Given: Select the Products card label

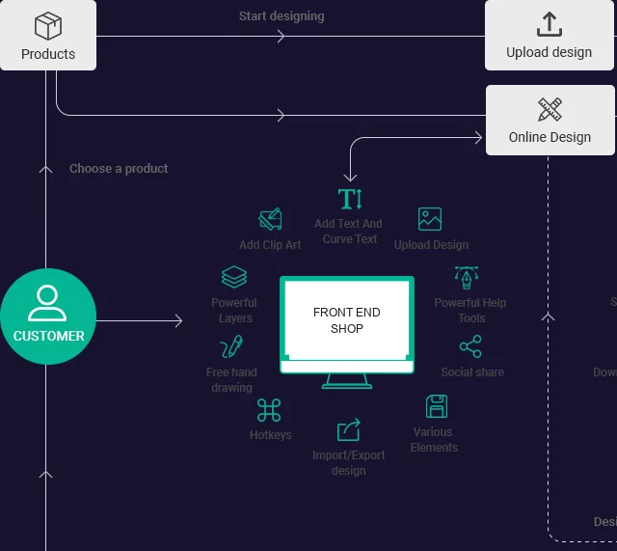Looking at the screenshot, I should [x=48, y=54].
